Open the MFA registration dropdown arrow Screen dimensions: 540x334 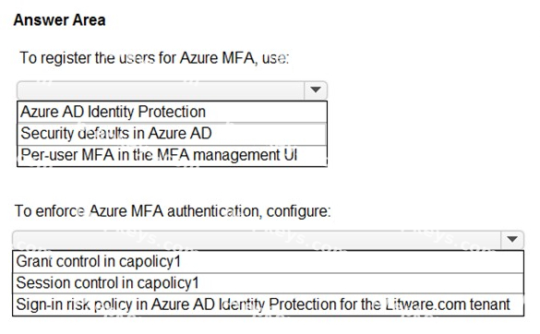coord(316,90)
